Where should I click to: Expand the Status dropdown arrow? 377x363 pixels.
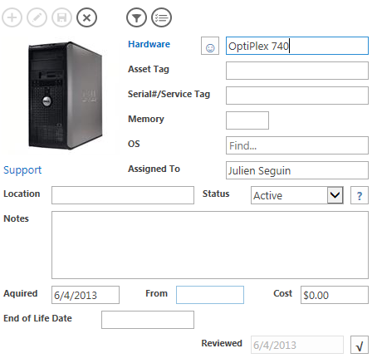tap(335, 195)
